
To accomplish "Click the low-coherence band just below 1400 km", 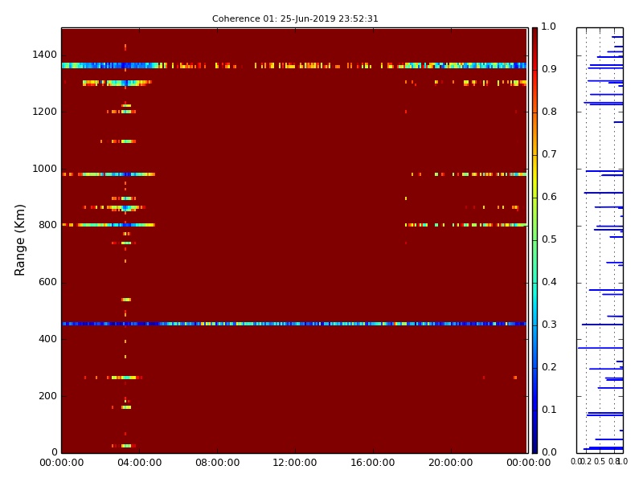I will pos(294,66).
